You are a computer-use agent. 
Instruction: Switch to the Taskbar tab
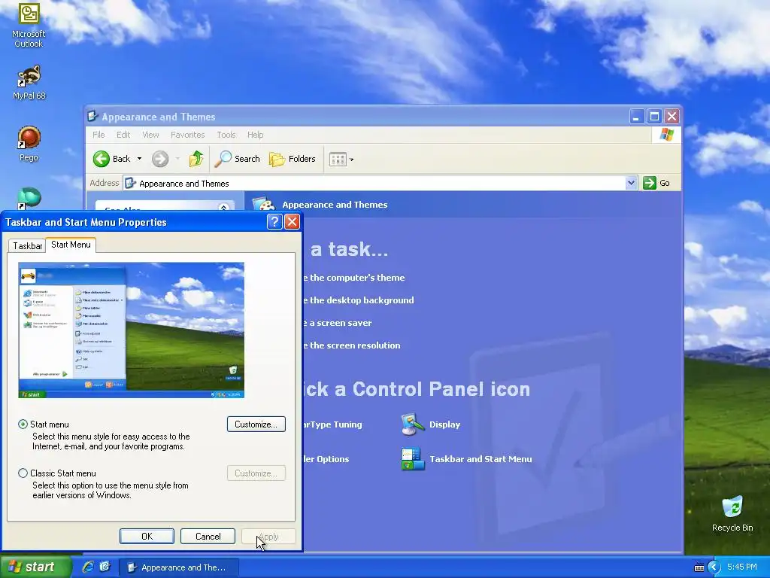click(28, 246)
